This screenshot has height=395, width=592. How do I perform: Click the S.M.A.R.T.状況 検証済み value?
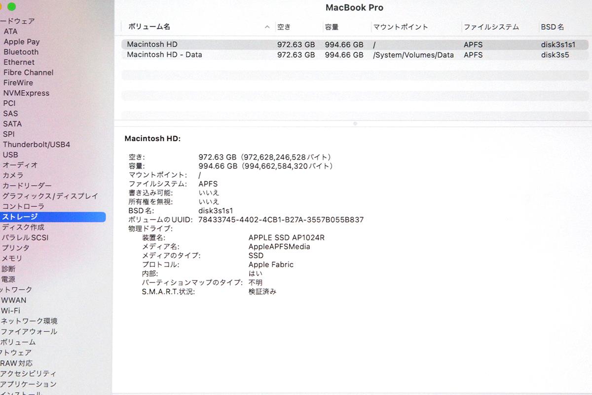click(262, 292)
